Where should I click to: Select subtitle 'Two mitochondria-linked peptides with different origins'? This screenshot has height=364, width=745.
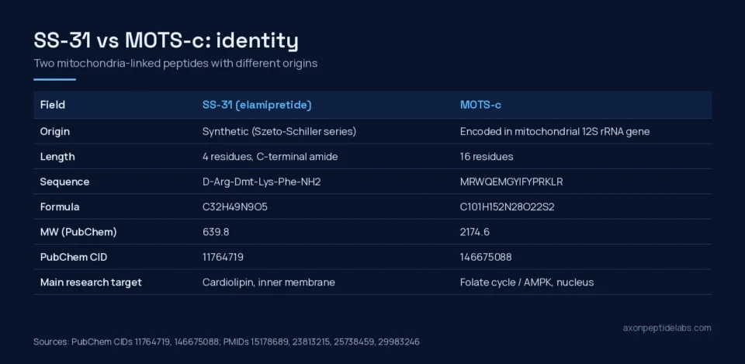(x=175, y=63)
